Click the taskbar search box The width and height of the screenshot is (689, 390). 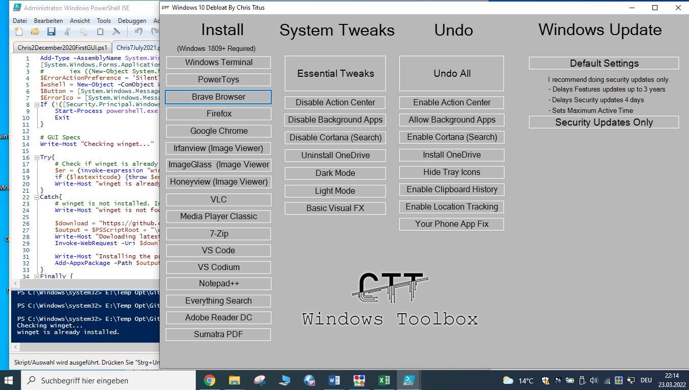coord(108,380)
